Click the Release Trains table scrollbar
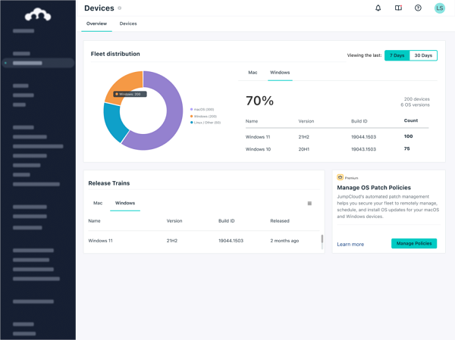The image size is (455, 340). (x=322, y=241)
